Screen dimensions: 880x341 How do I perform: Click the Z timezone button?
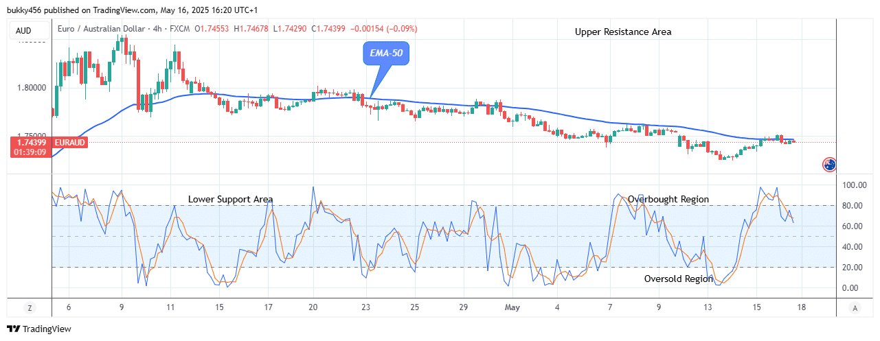click(30, 308)
